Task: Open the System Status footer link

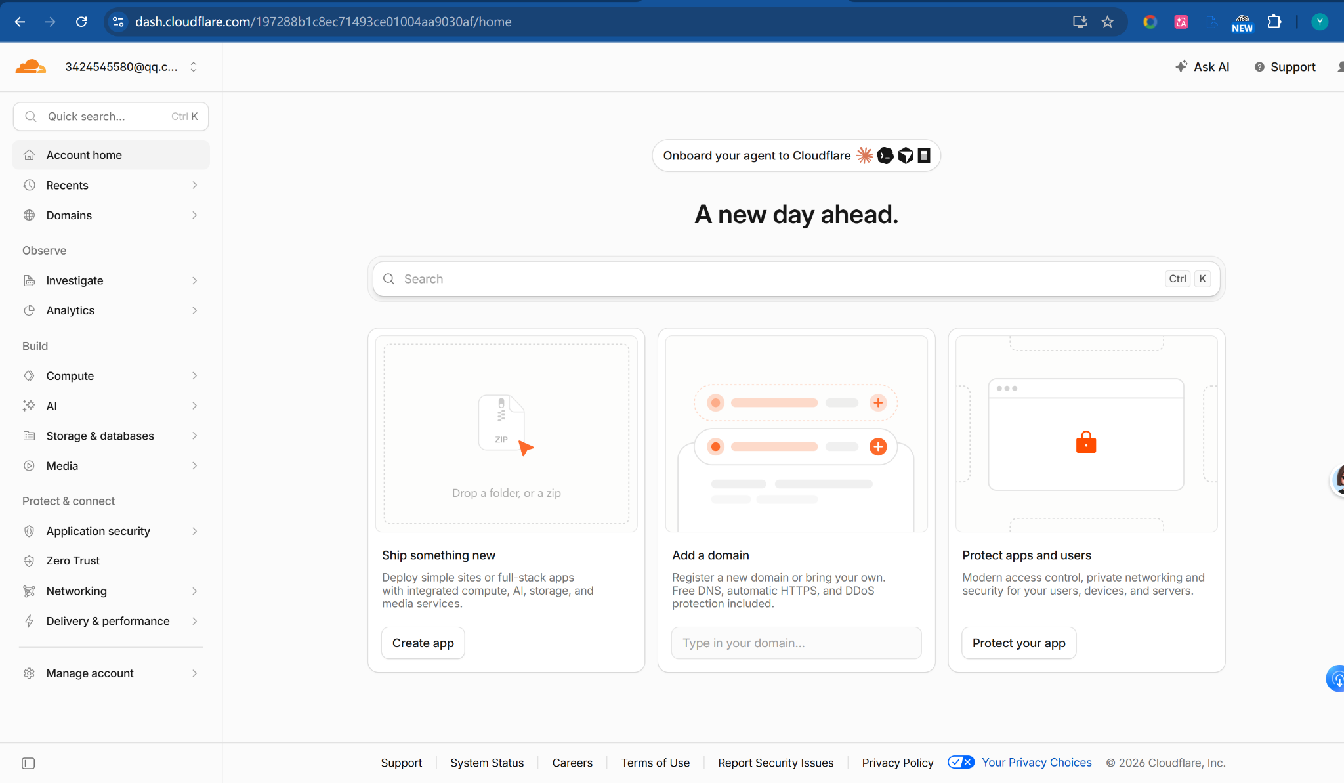Action: [x=487, y=763]
